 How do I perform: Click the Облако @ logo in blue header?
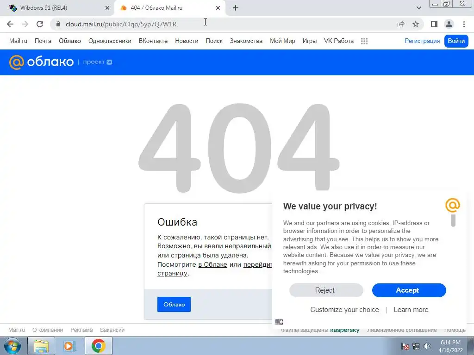pos(41,62)
